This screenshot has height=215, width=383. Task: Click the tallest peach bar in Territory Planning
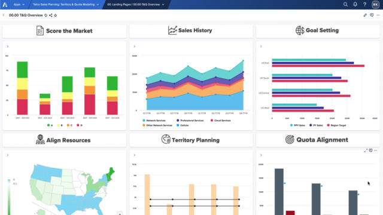point(147,195)
